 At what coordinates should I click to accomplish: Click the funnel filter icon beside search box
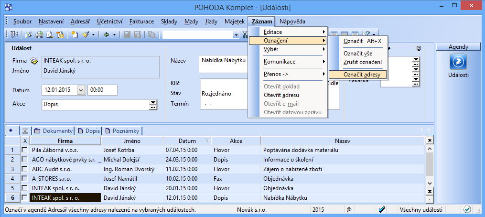pyautogui.click(x=245, y=35)
